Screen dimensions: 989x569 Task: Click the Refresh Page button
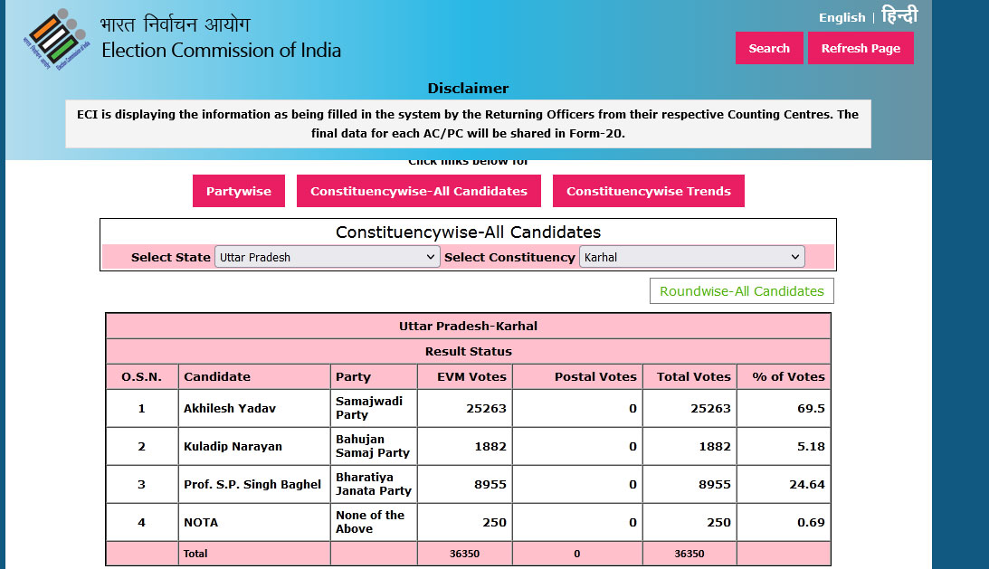(x=861, y=48)
